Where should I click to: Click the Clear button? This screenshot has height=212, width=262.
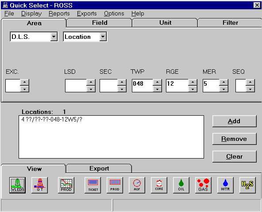[x=234, y=156]
